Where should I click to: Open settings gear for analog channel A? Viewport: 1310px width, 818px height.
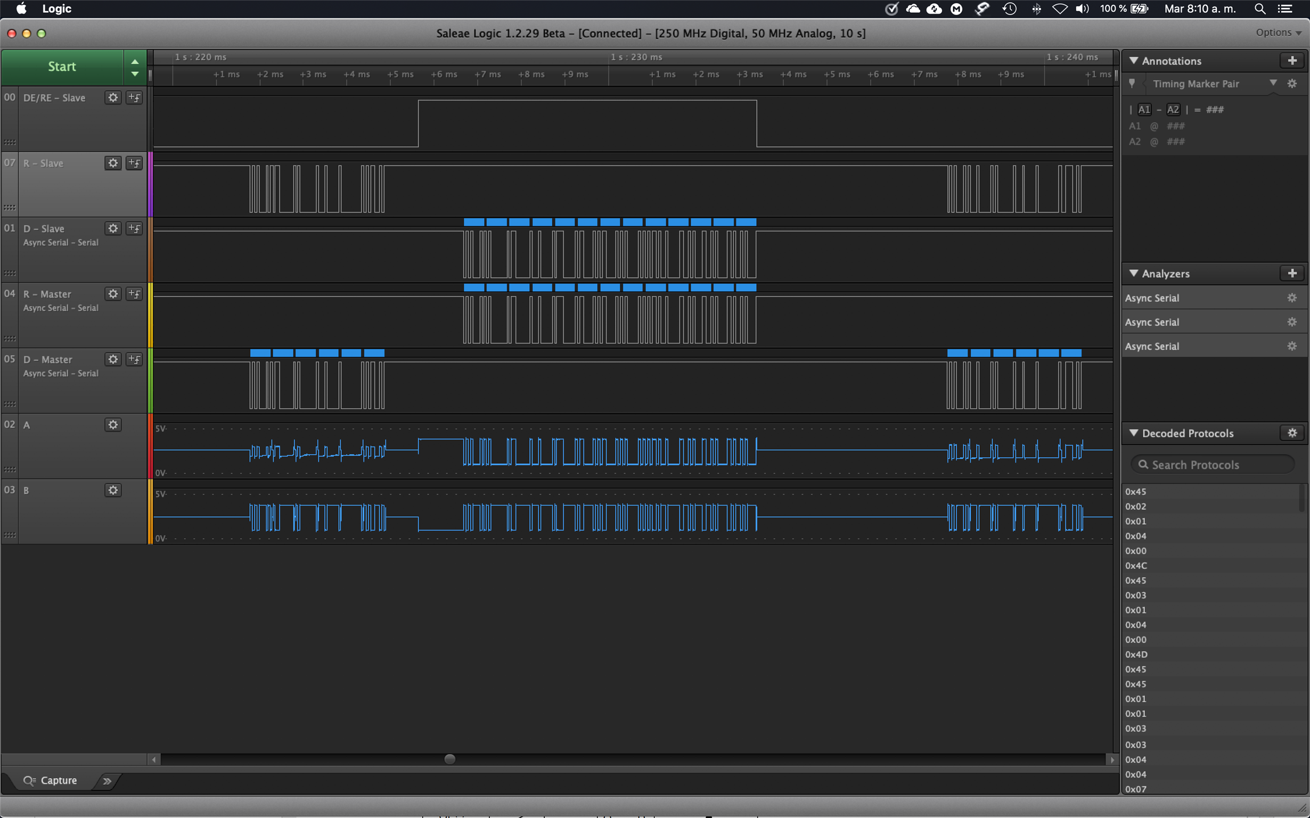click(112, 425)
